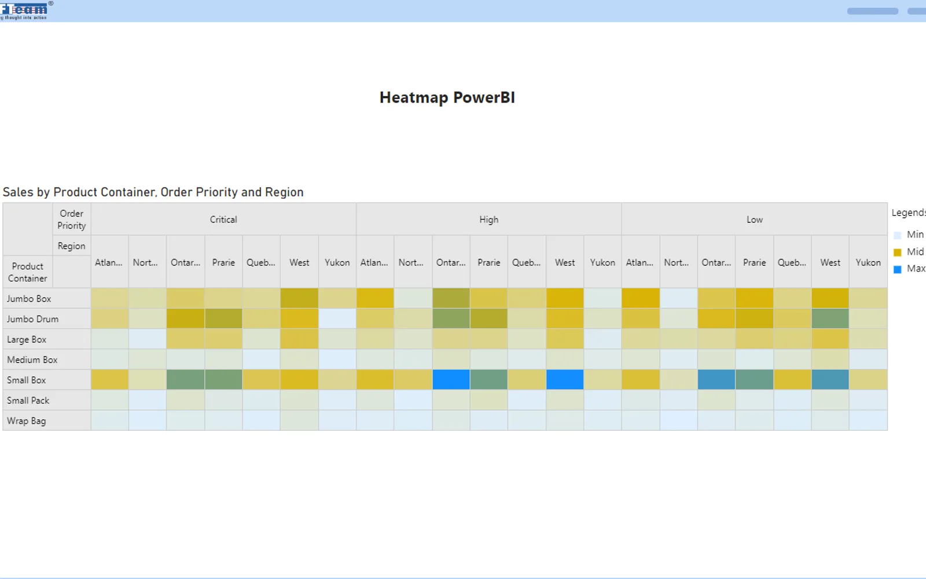
Task: Select the High order priority header
Action: (x=489, y=219)
